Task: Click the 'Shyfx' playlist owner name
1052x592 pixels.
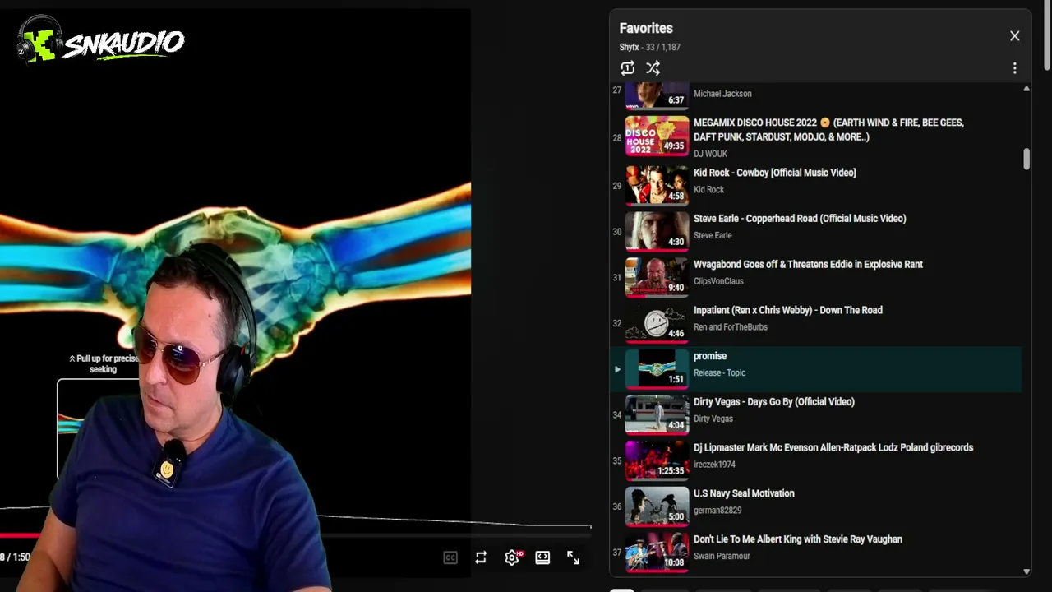Action: click(629, 48)
